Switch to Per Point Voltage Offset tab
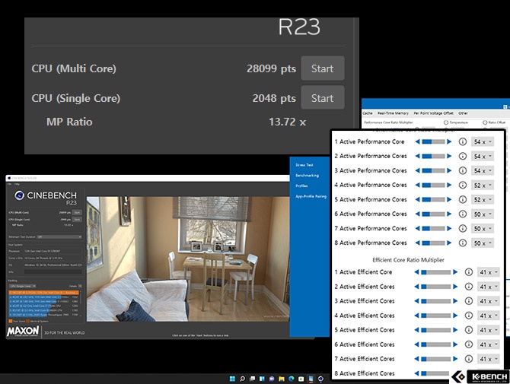510x384 pixels. [434, 113]
